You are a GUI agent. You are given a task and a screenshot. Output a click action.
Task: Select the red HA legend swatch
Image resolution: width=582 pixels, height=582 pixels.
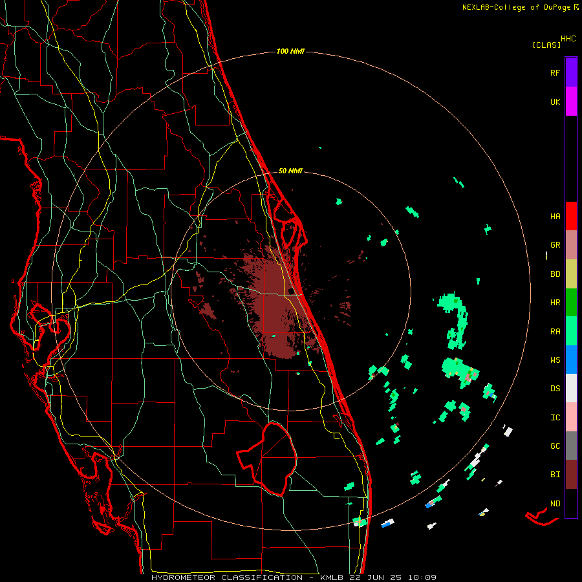coord(571,216)
